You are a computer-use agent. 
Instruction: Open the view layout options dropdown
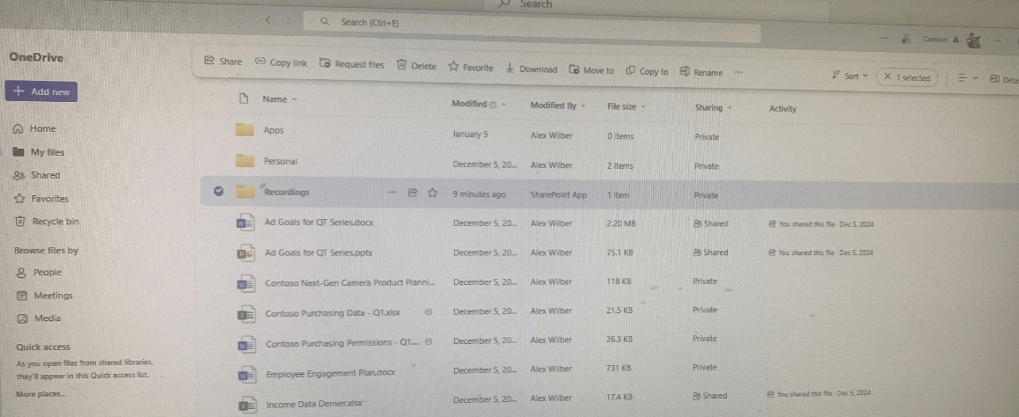coord(968,78)
